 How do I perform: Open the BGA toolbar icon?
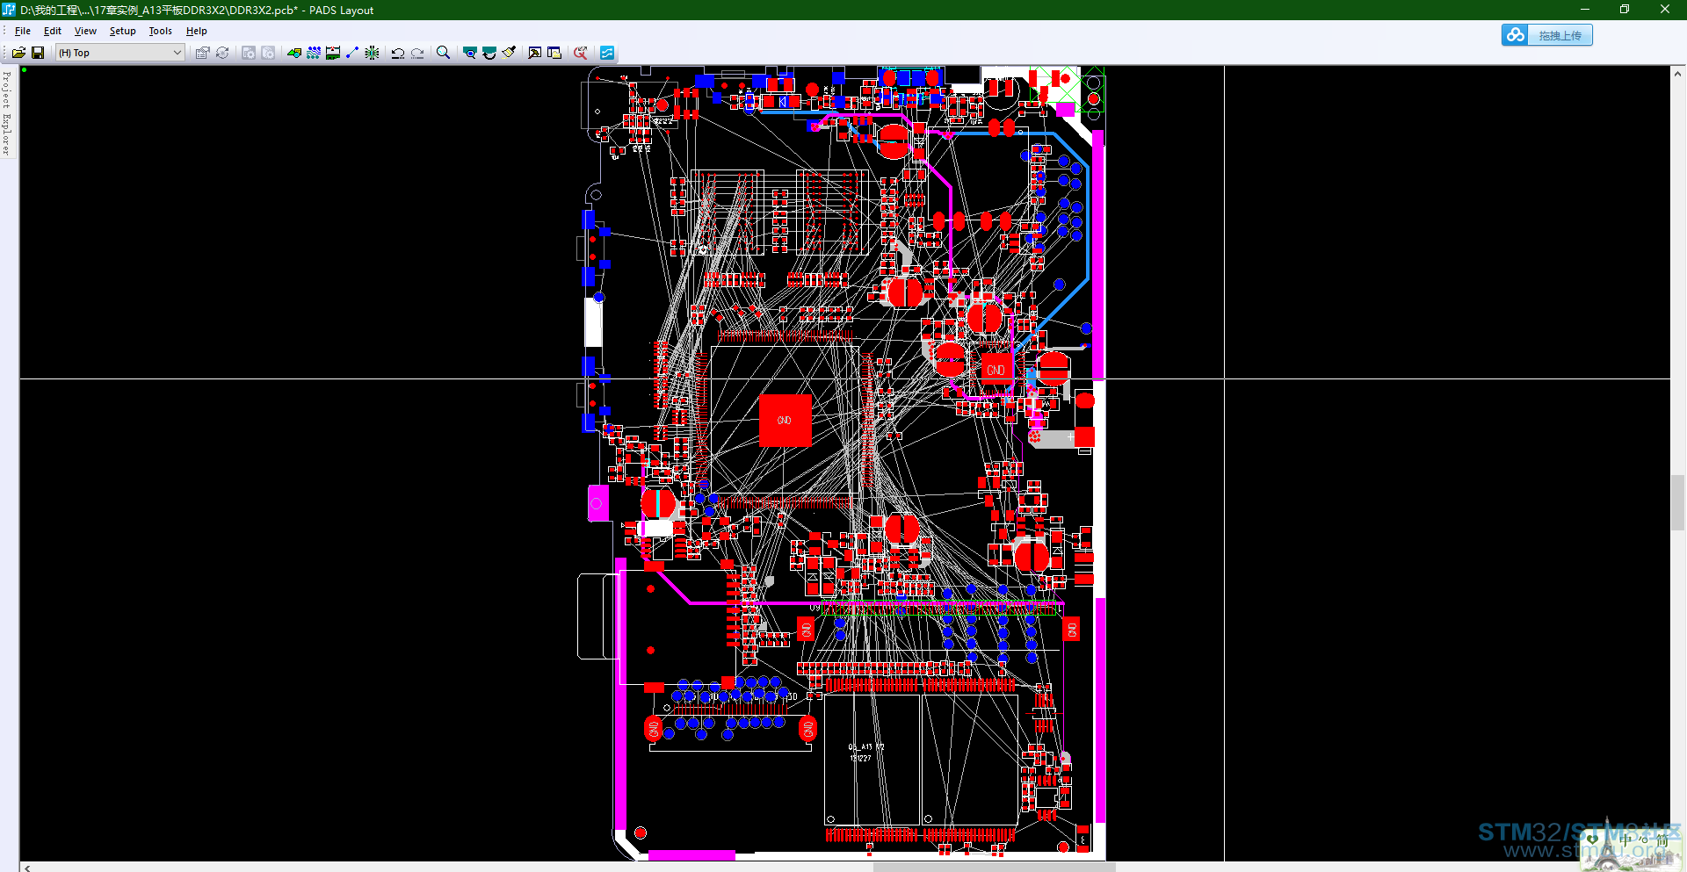(x=372, y=53)
